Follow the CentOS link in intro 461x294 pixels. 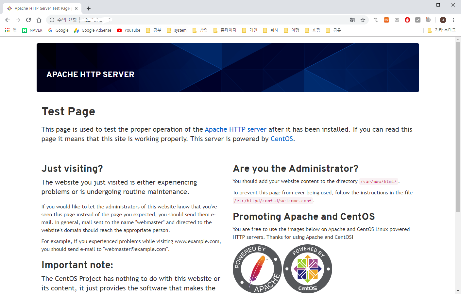(x=282, y=139)
